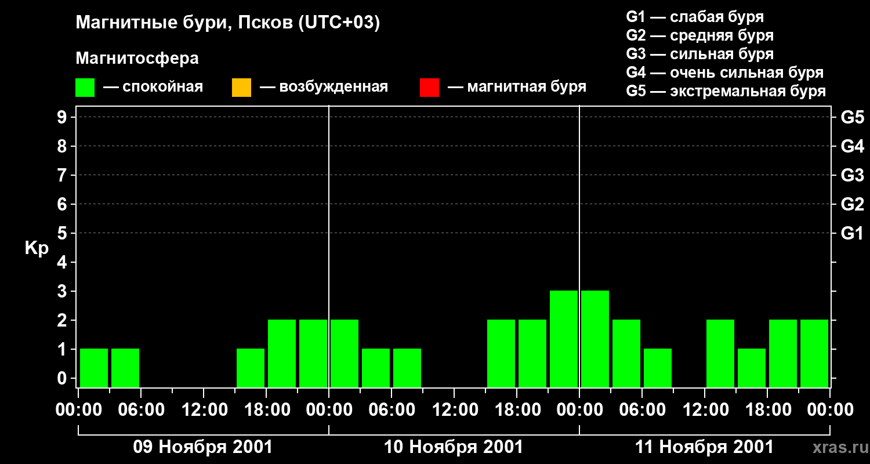Click the Kp 3 bar on 11 Ноября
870x464 pixels.
pos(595,339)
